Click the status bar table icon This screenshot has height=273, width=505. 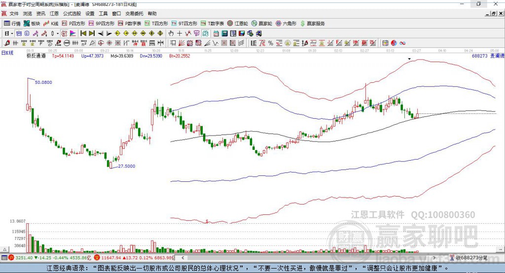tap(4, 258)
